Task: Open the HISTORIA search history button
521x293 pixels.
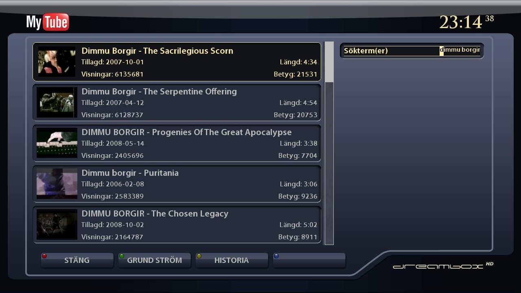Action: tap(232, 260)
